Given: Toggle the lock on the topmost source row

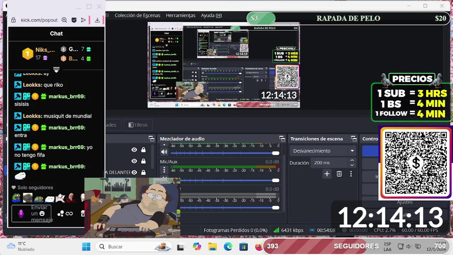Looking at the screenshot, I should [x=143, y=150].
